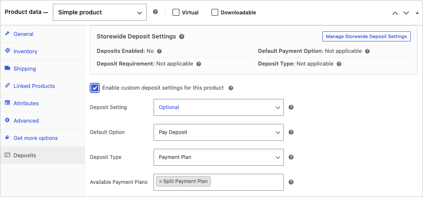This screenshot has height=197, width=423.
Task: Open the Get more options tab
Action: [x=42, y=138]
